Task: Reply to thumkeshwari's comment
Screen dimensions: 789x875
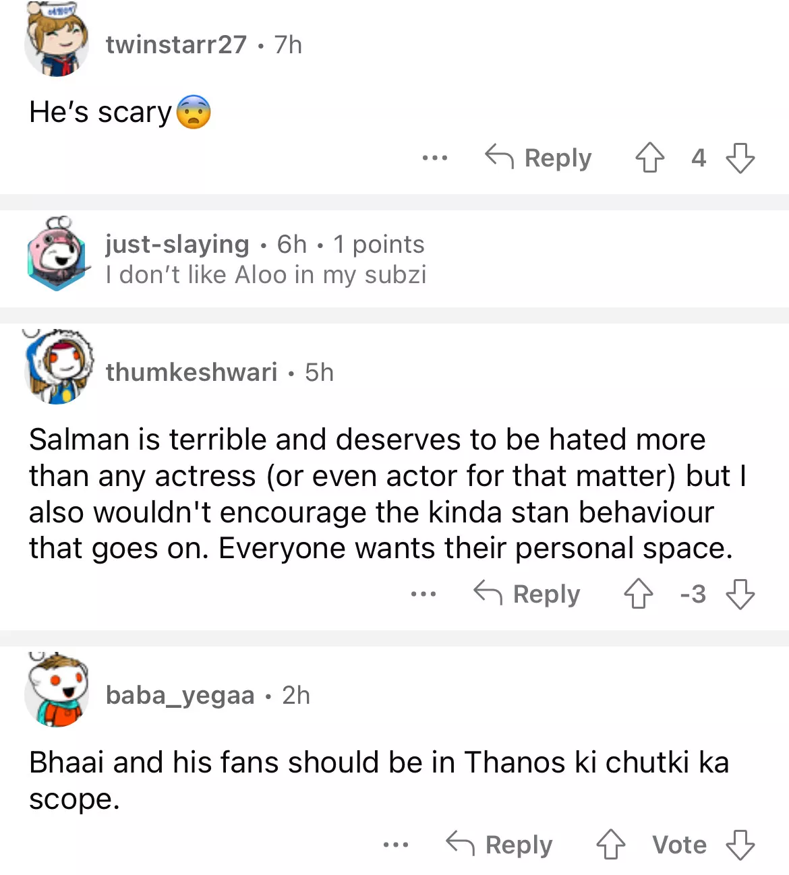Action: [x=527, y=594]
